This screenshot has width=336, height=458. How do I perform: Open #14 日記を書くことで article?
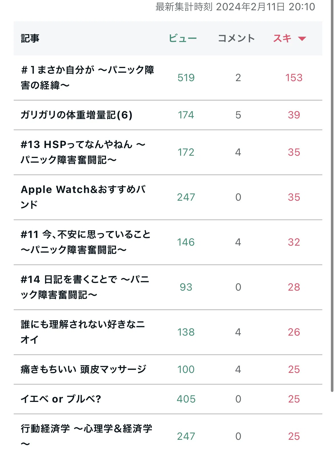[85, 287]
